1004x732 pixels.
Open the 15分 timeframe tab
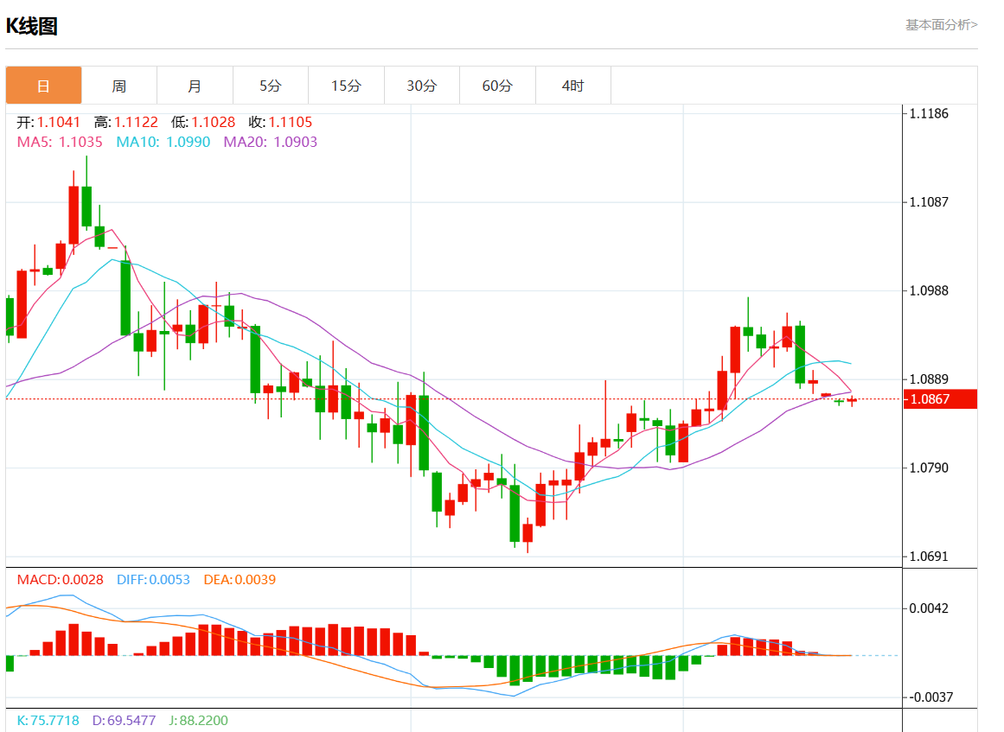pos(346,85)
